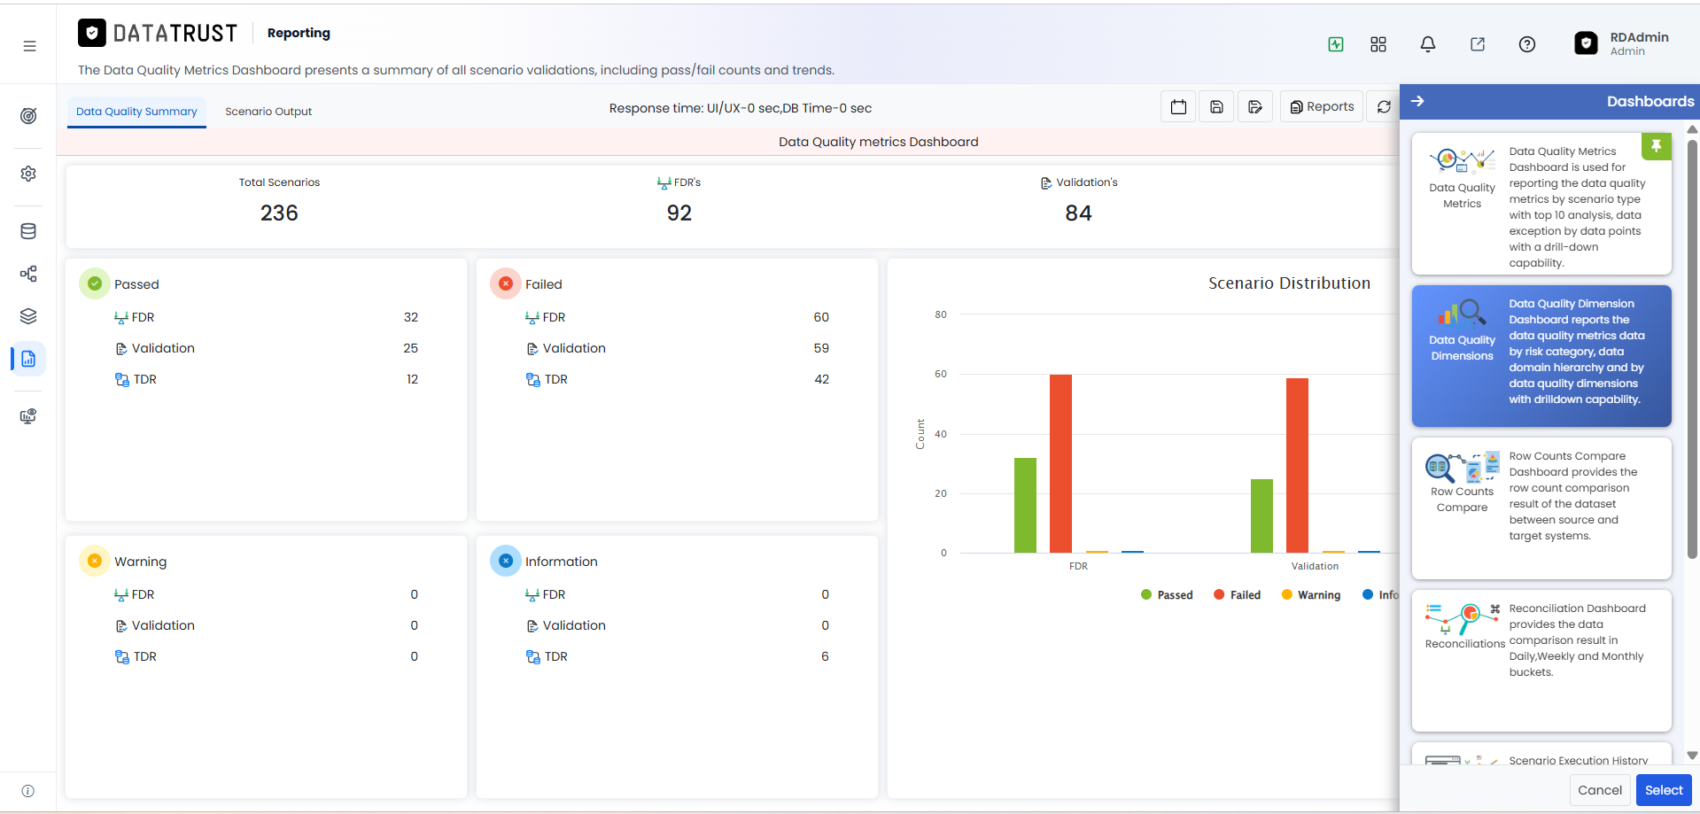Collapse the Dashboards panel with the arrow
Image resolution: width=1700 pixels, height=814 pixels.
[x=1417, y=101]
